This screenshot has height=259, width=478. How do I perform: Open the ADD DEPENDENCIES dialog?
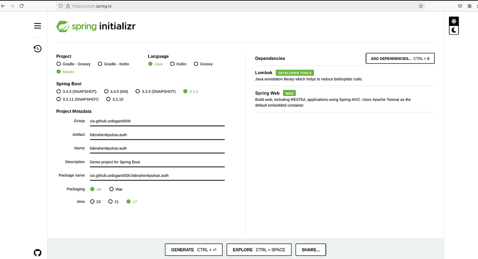tap(400, 58)
